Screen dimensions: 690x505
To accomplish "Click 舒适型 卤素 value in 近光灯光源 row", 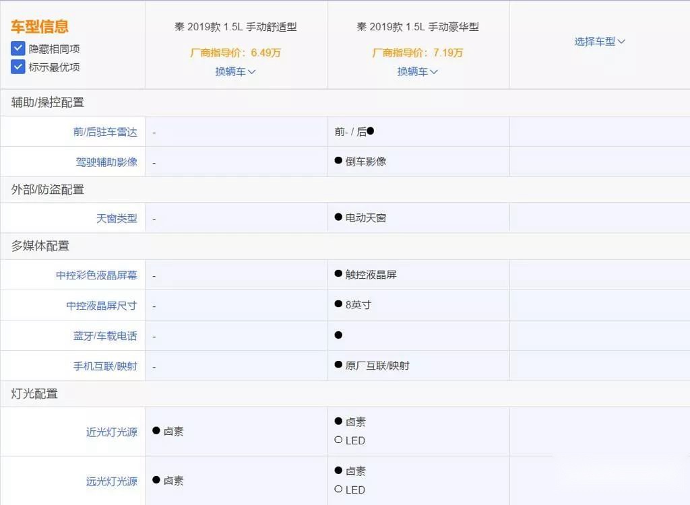I will 168,431.
